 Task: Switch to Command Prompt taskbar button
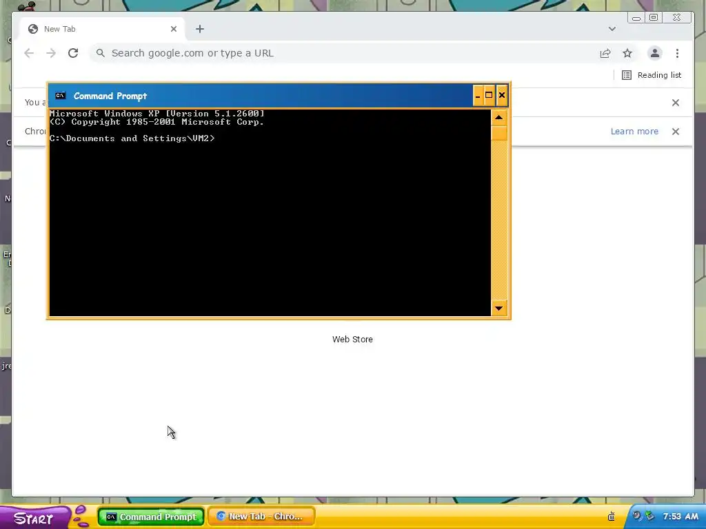click(151, 517)
